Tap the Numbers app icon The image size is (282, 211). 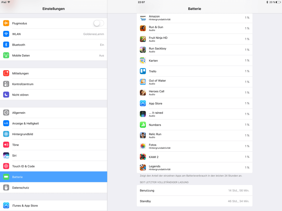(143, 125)
